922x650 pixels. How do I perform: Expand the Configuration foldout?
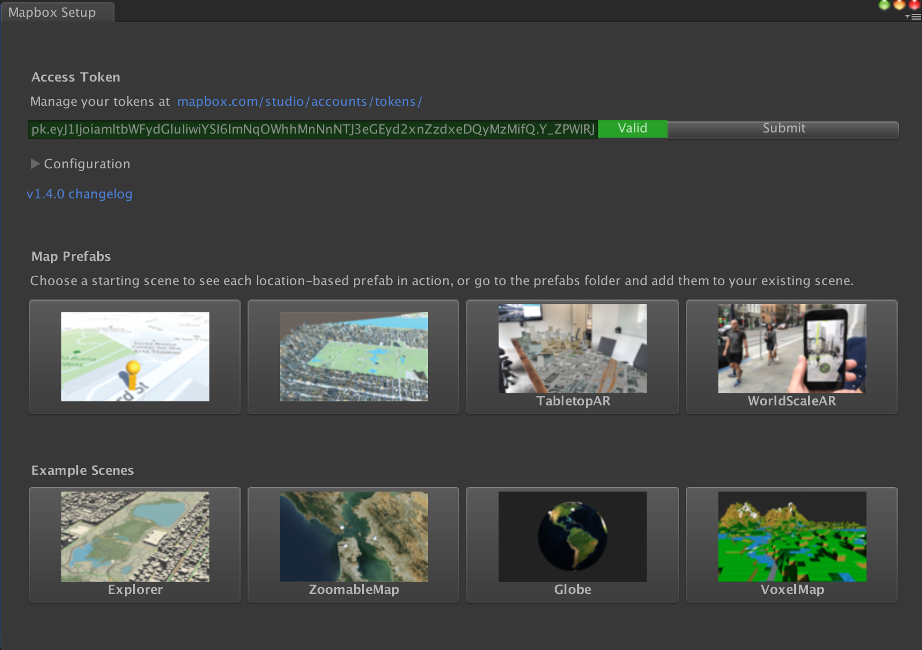[x=81, y=164]
